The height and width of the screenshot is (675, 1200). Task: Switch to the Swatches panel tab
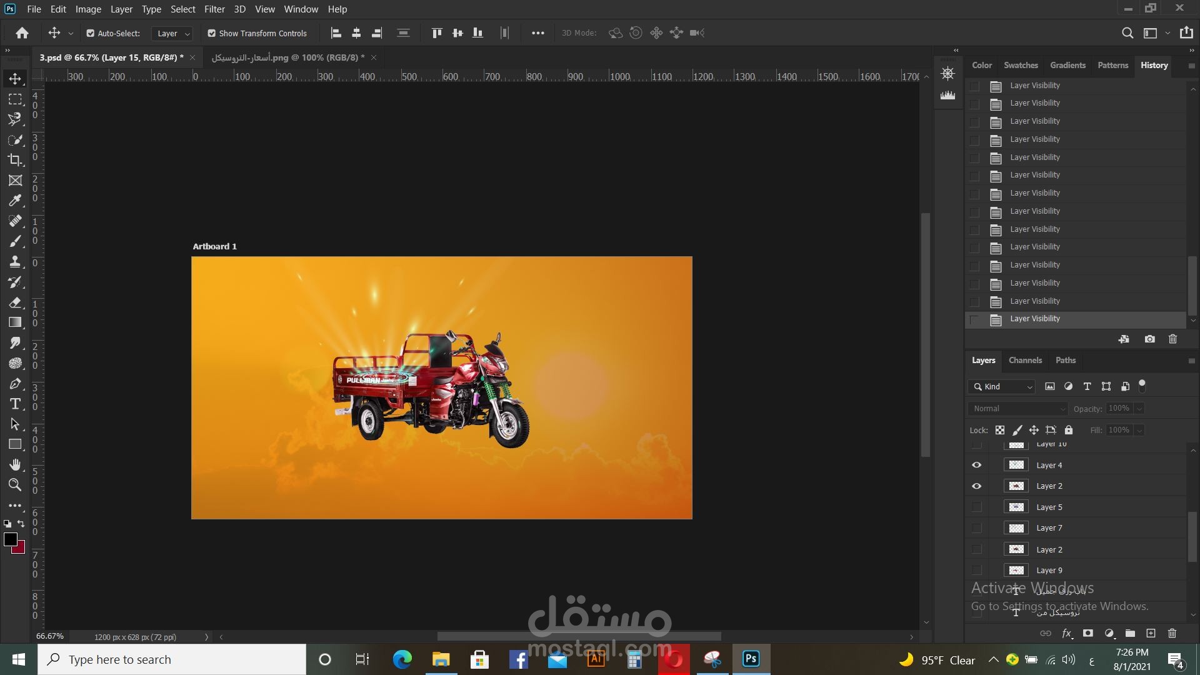tap(1020, 65)
